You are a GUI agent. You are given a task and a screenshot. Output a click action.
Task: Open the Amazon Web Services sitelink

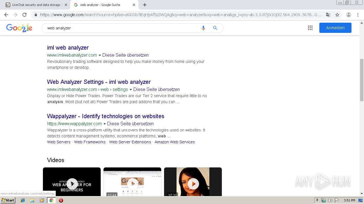pos(175,142)
